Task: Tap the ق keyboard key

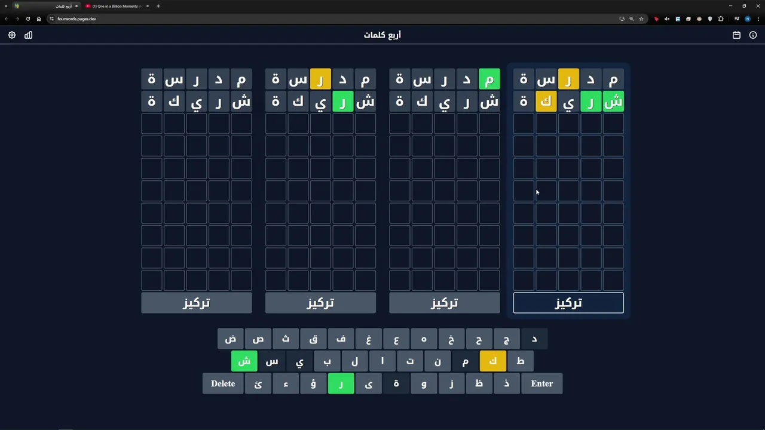Action: pyautogui.click(x=313, y=339)
